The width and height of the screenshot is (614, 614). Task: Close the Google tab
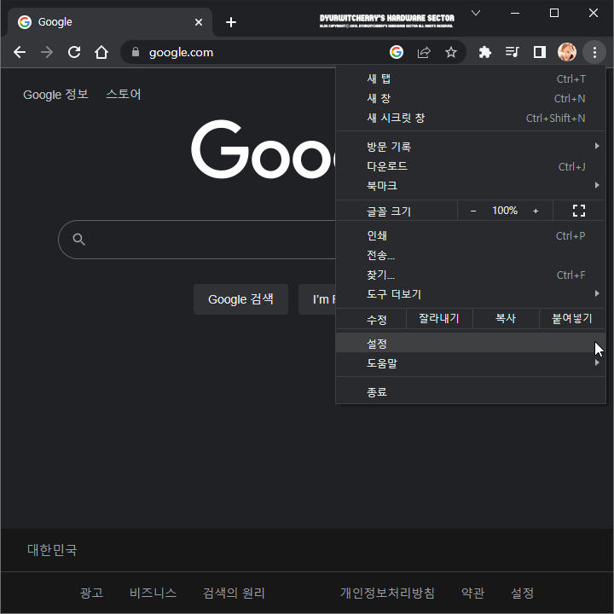click(199, 22)
